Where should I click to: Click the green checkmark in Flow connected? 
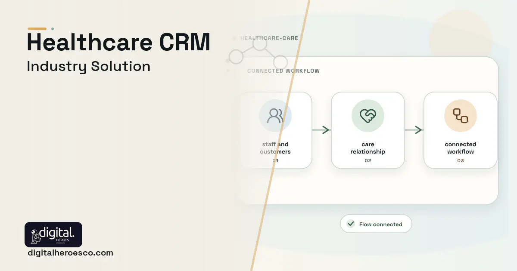coord(351,224)
